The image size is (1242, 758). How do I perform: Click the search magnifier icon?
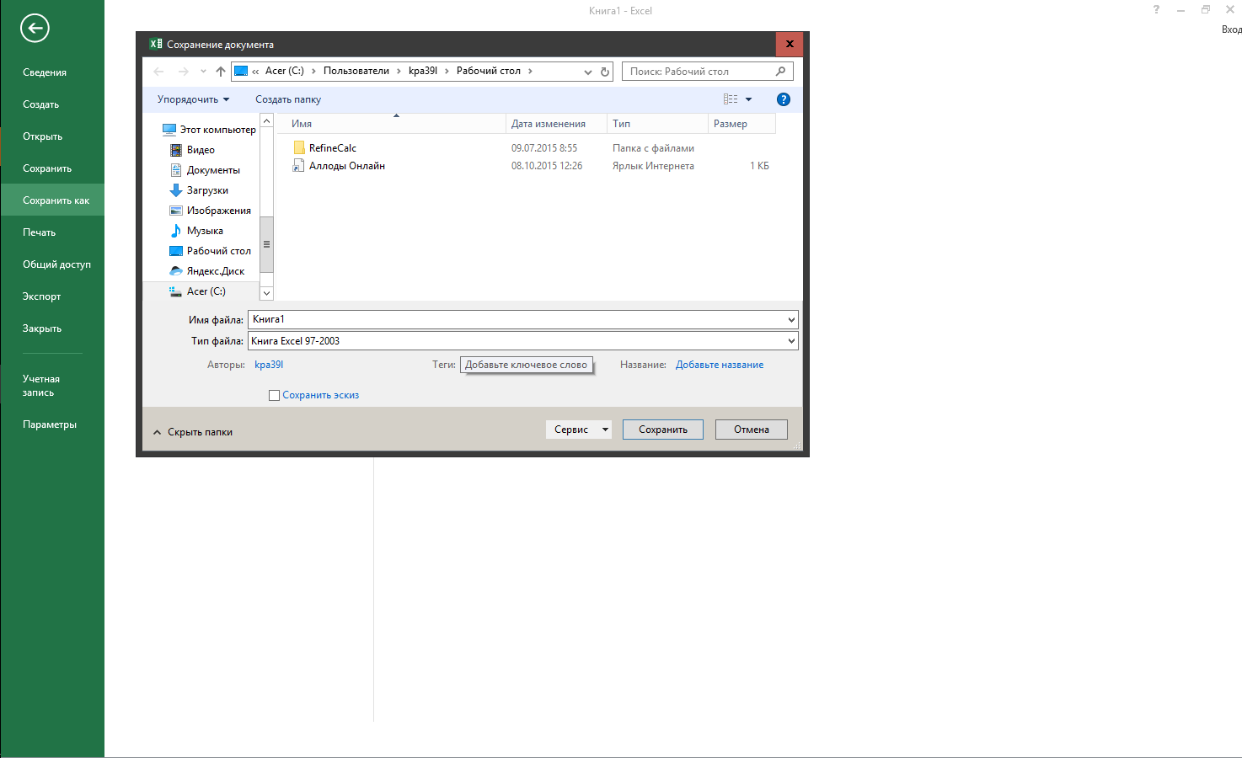780,72
